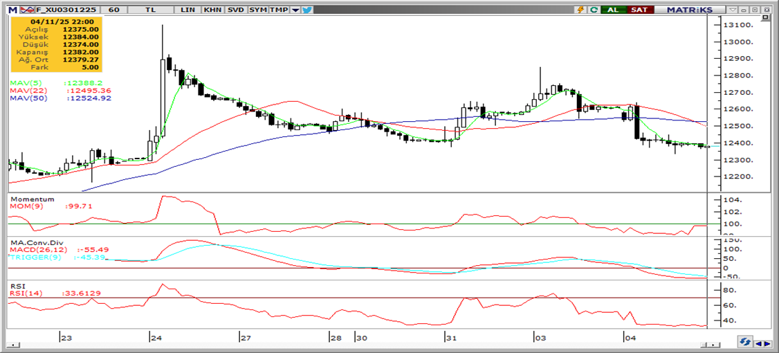Toggle the SVD option in toolbar
Image resolution: width=779 pixels, height=353 pixels.
click(235, 10)
